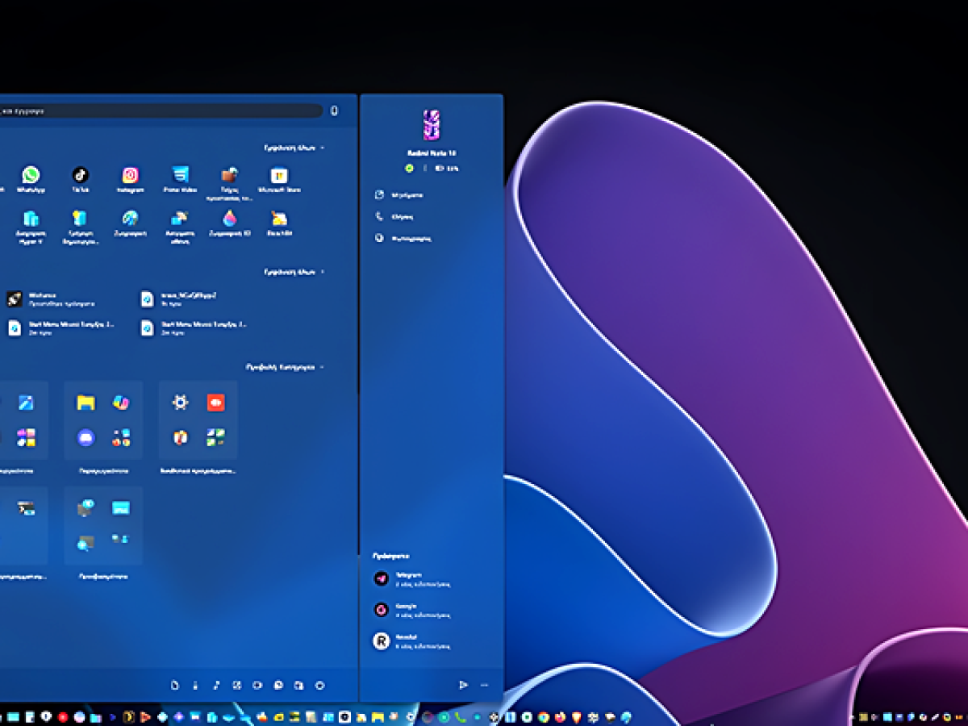Open Prime Video from pinned apps
968x726 pixels.
click(x=180, y=176)
